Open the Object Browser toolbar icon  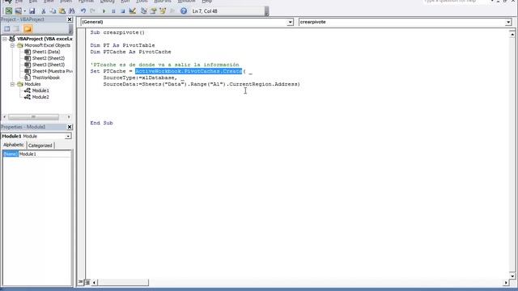pyautogui.click(x=163, y=11)
